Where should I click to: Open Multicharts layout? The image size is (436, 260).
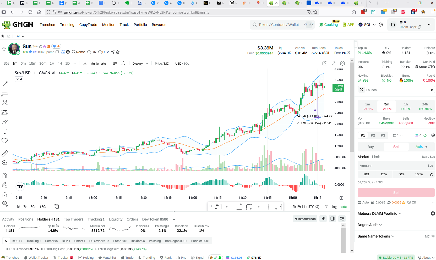click(x=95, y=63)
